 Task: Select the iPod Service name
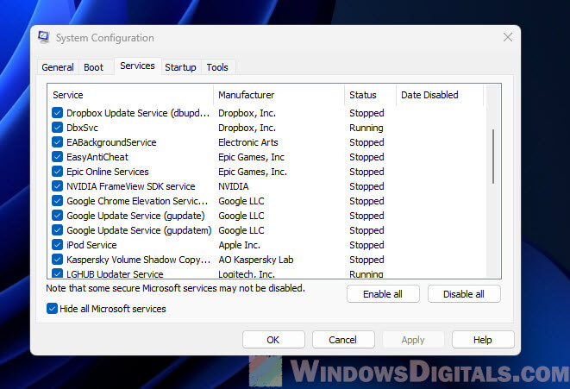click(91, 245)
